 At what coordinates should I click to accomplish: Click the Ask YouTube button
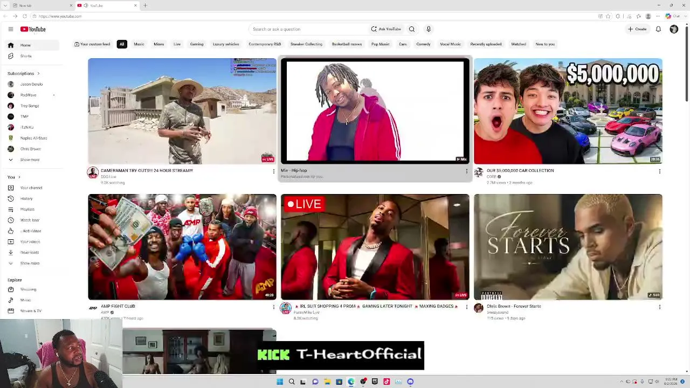click(386, 29)
